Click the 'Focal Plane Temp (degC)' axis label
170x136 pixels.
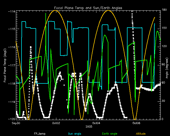pyautogui.click(x=5, y=65)
